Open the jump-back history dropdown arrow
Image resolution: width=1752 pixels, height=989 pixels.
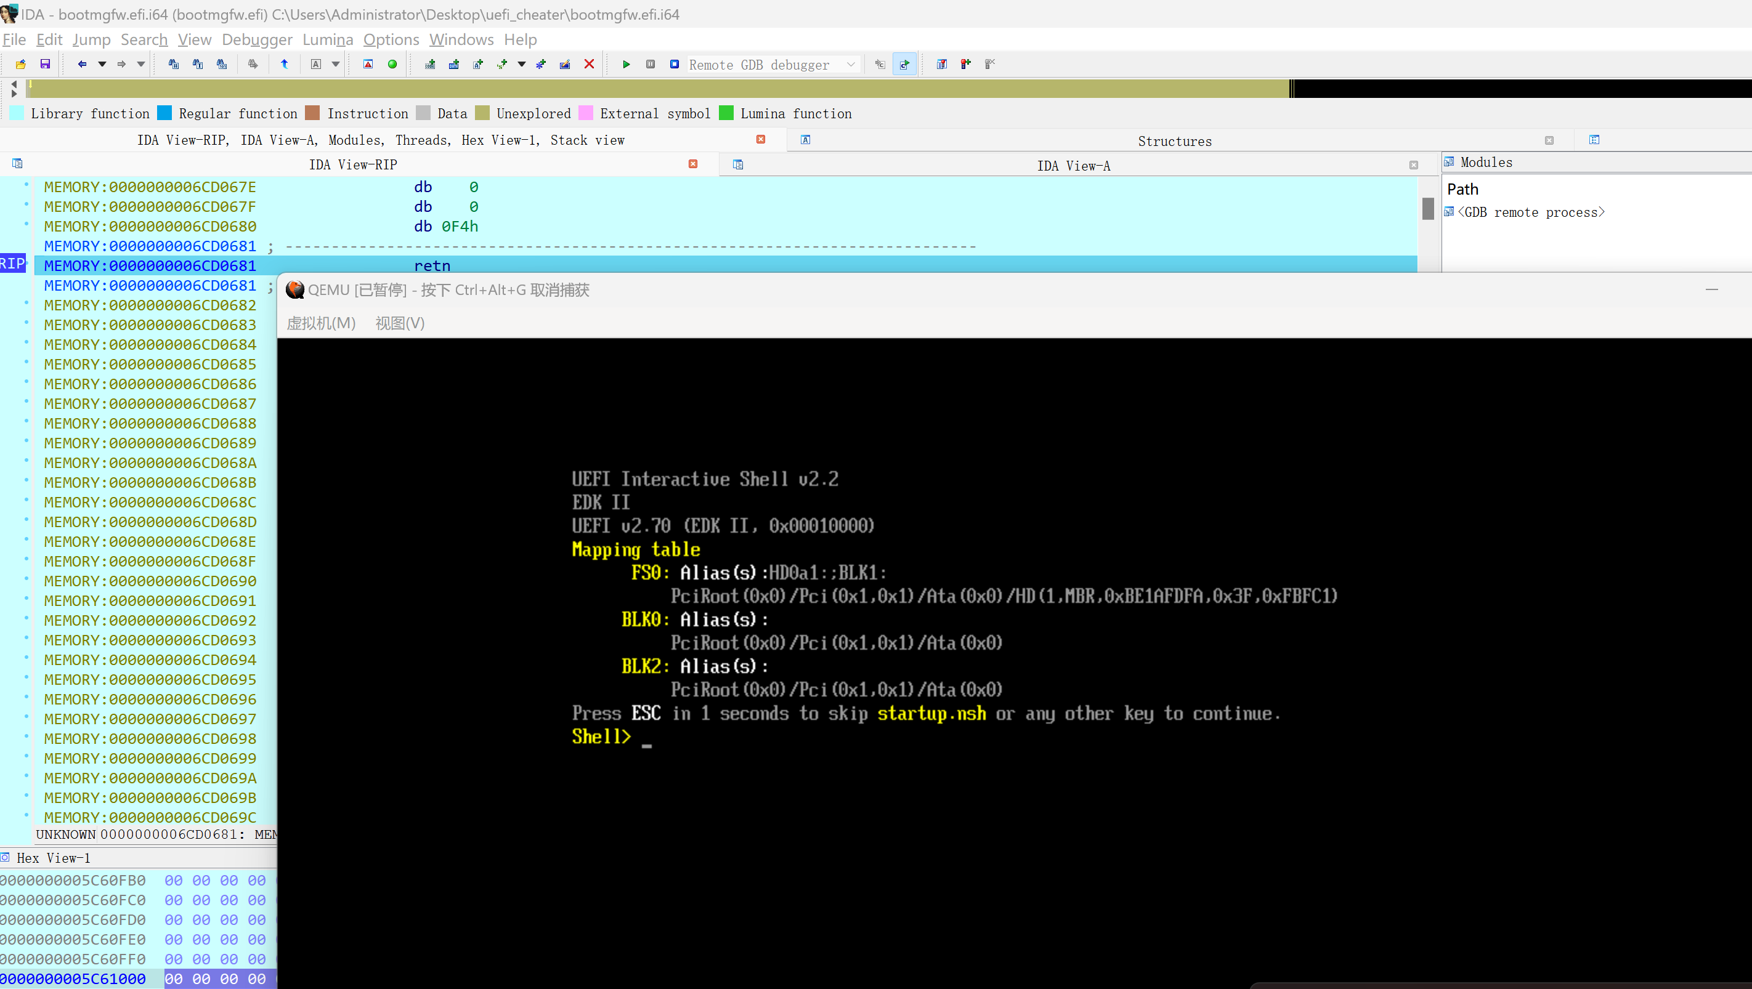[x=102, y=64]
